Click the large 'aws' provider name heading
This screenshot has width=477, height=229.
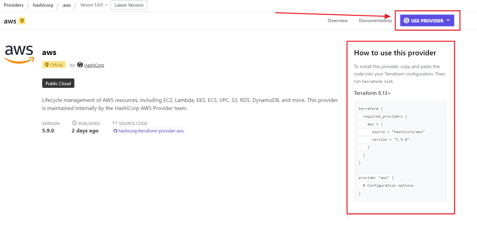tap(49, 52)
